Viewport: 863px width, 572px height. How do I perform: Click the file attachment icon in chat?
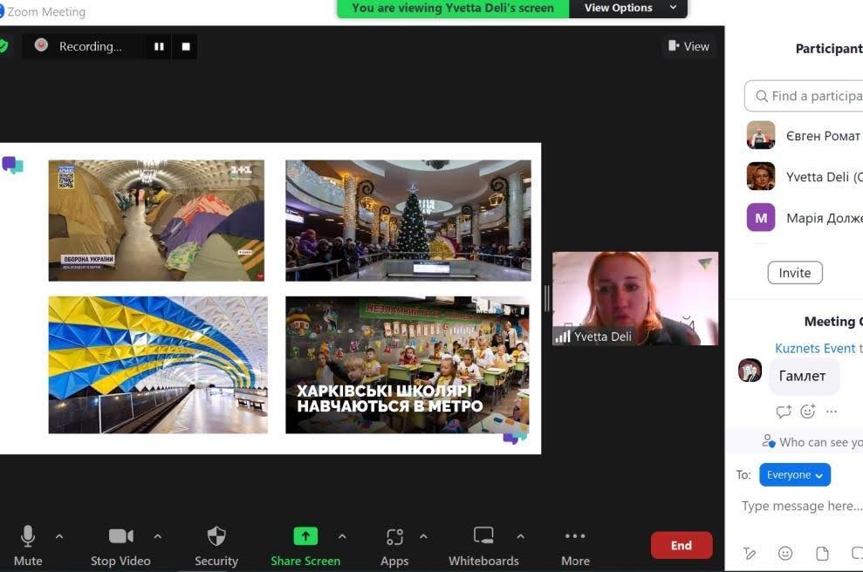point(822,553)
